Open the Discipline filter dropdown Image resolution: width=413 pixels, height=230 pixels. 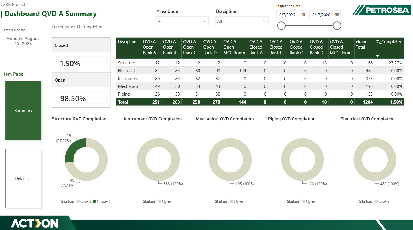242,21
